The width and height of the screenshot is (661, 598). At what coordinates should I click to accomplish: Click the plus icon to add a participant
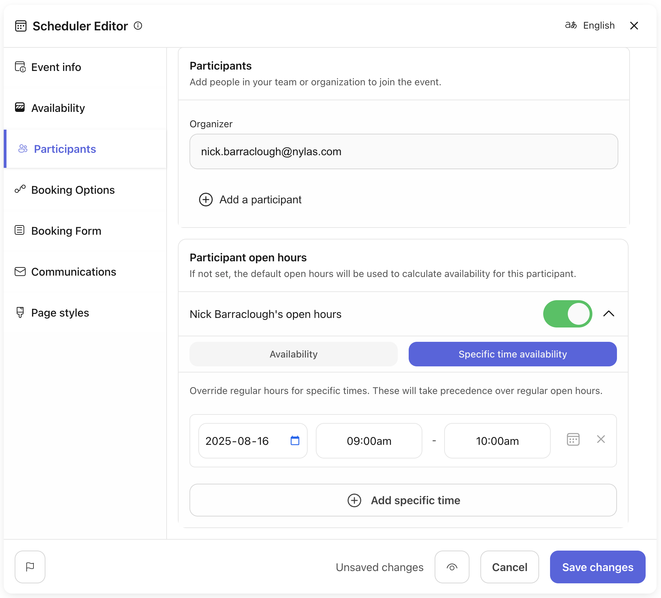(206, 200)
